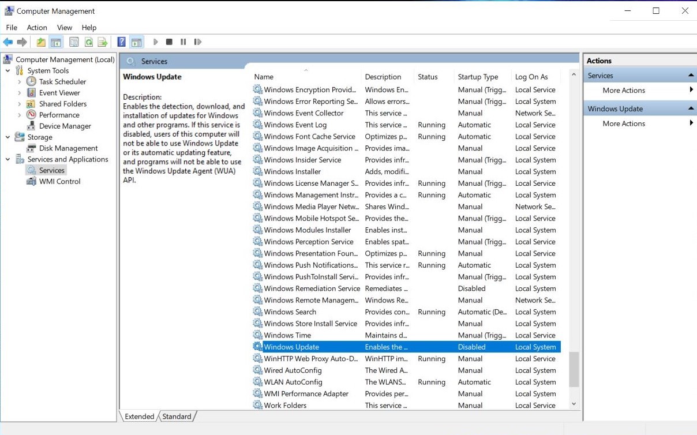The width and height of the screenshot is (697, 435).
Task: Select the WMI Performance Adapter row
Action: click(407, 393)
